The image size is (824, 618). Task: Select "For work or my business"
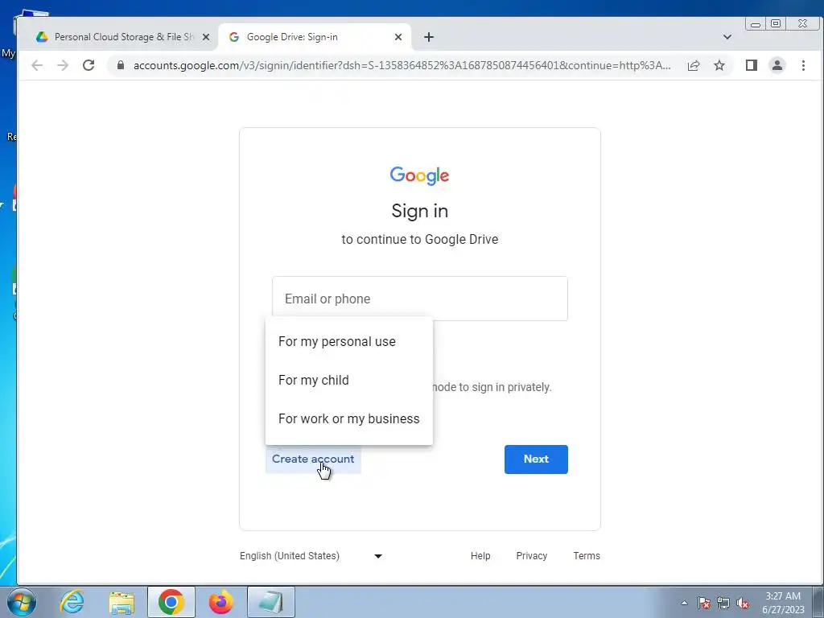tap(349, 418)
